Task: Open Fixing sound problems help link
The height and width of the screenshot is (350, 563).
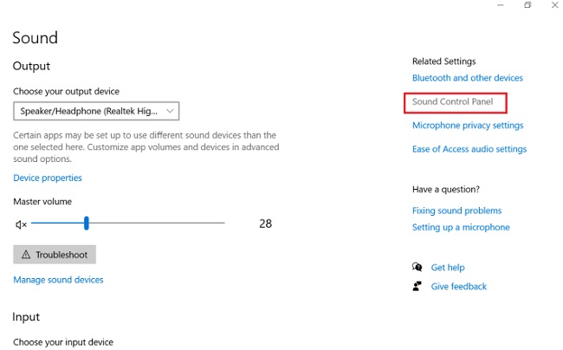Action: (456, 211)
